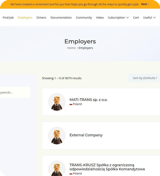
Task: Visit the Community section
Action: click(x=84, y=18)
